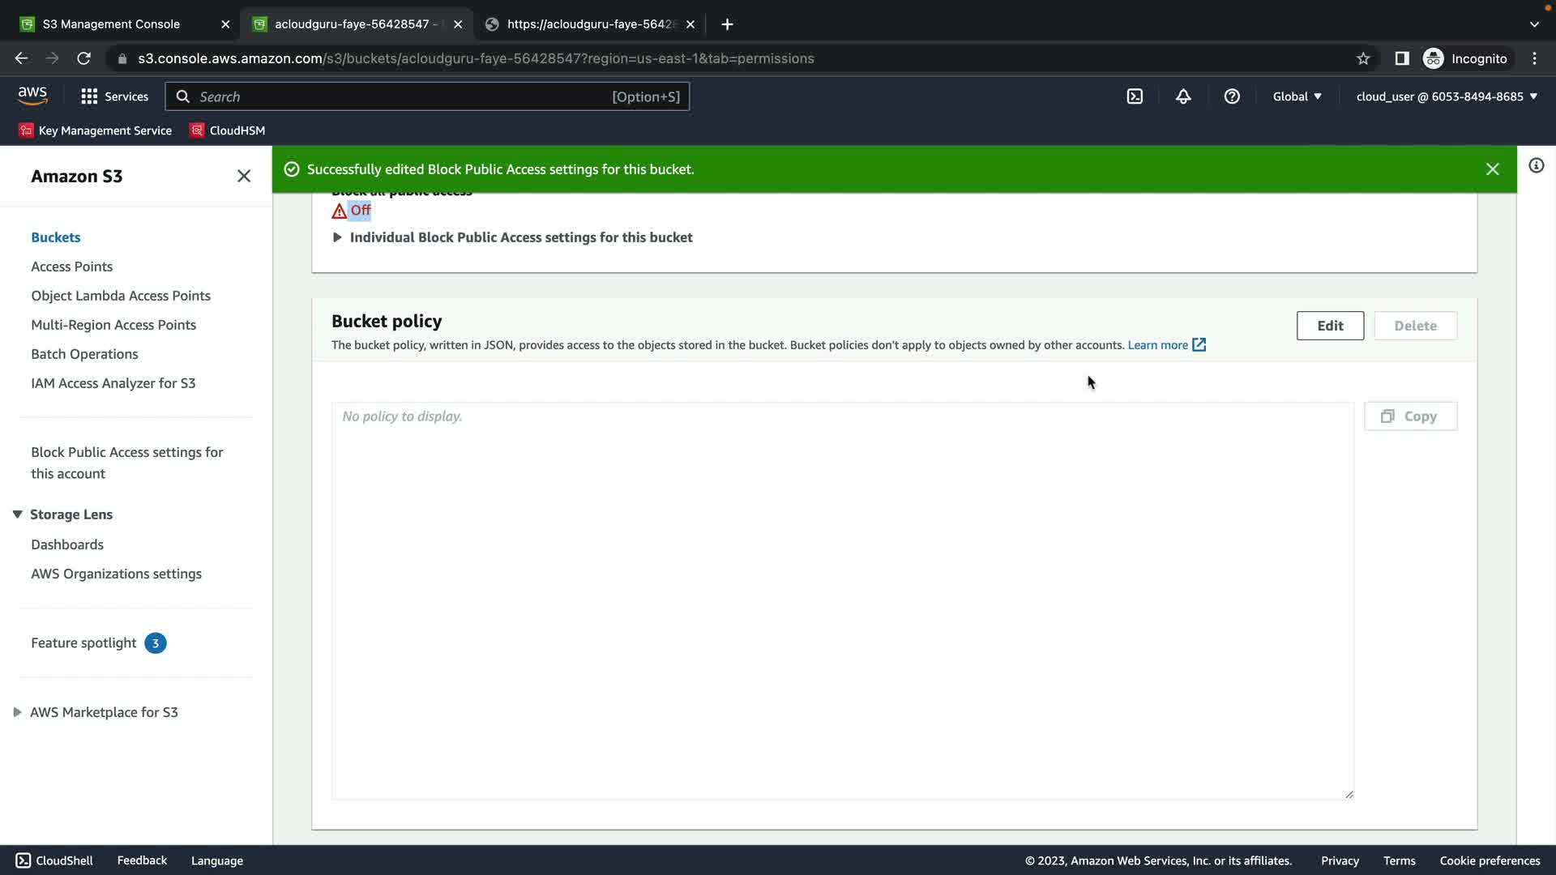Open the info panel icon at right
Image resolution: width=1556 pixels, height=875 pixels.
(x=1536, y=166)
